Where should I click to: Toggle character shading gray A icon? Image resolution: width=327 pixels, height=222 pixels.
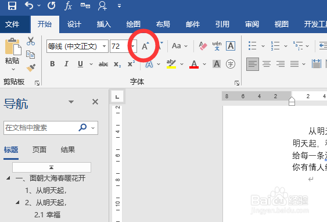click(x=217, y=64)
